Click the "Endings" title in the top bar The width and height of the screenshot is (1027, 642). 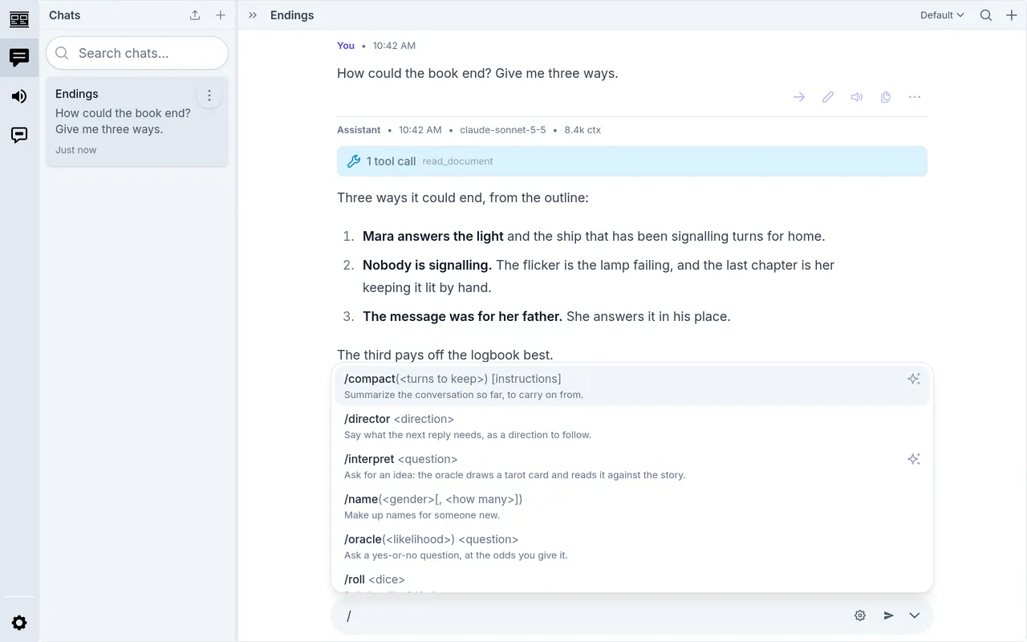coord(292,15)
